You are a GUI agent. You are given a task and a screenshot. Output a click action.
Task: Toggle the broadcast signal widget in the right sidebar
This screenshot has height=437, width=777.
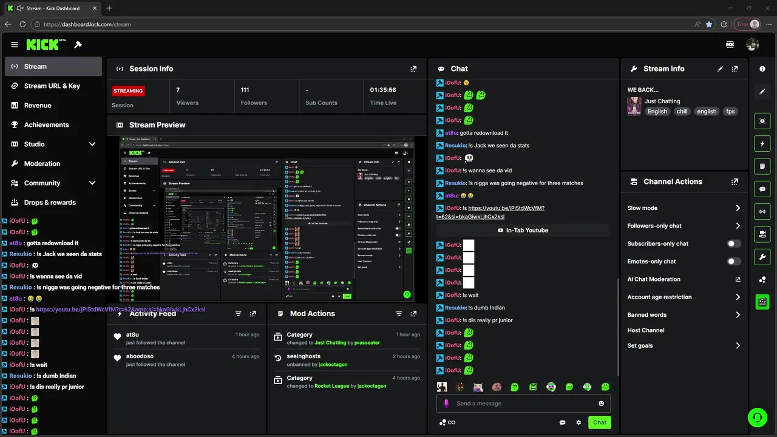pyautogui.click(x=762, y=212)
